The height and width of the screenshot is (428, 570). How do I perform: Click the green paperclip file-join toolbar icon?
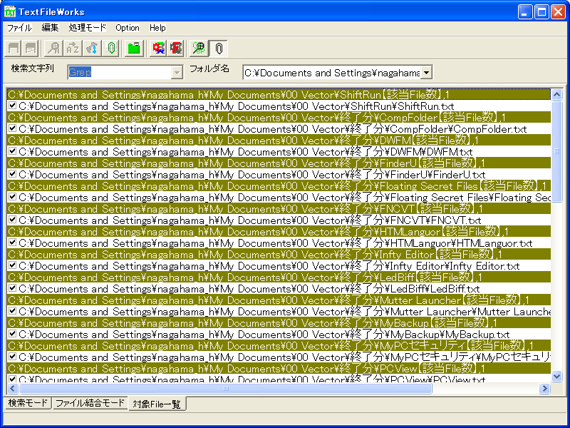point(111,49)
